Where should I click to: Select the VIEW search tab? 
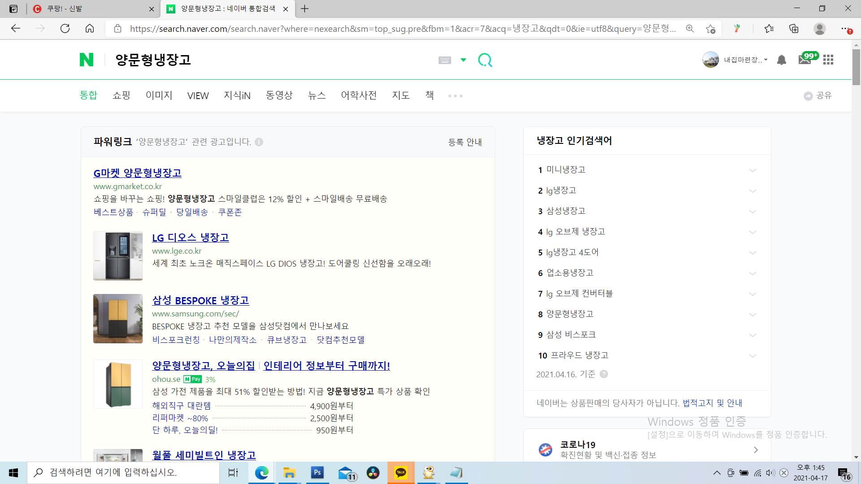pyautogui.click(x=198, y=96)
